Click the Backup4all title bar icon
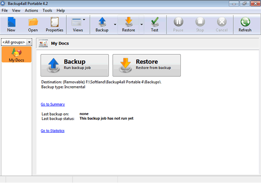The image size is (261, 183). (3, 3)
